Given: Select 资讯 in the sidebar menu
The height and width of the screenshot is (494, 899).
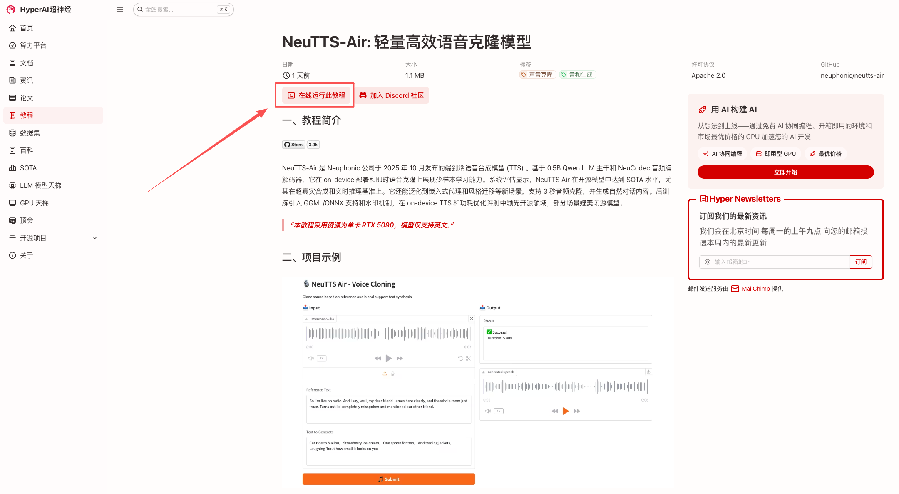Looking at the screenshot, I should coord(26,80).
